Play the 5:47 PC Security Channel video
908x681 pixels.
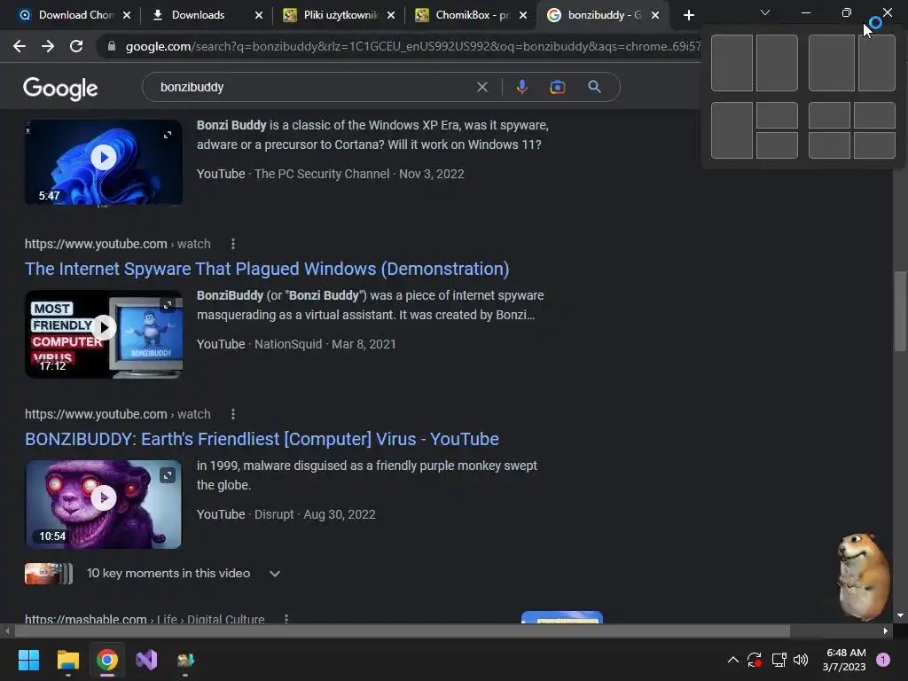point(104,157)
